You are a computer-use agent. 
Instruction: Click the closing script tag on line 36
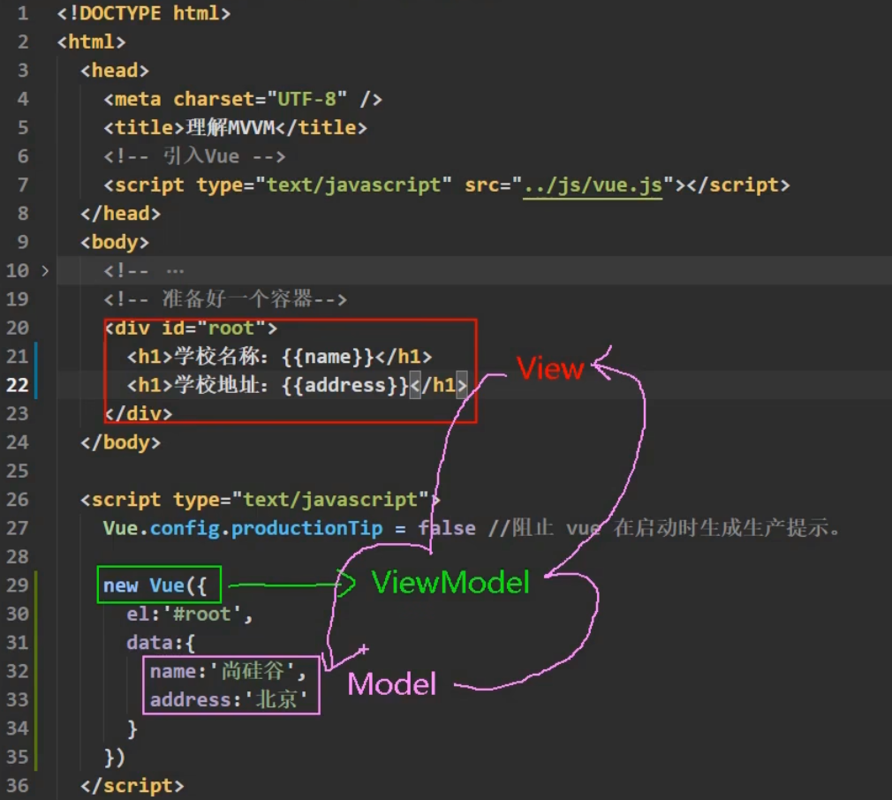tap(132, 785)
